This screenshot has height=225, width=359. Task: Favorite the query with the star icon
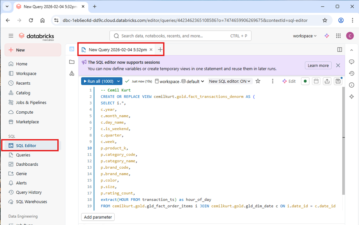click(x=258, y=81)
